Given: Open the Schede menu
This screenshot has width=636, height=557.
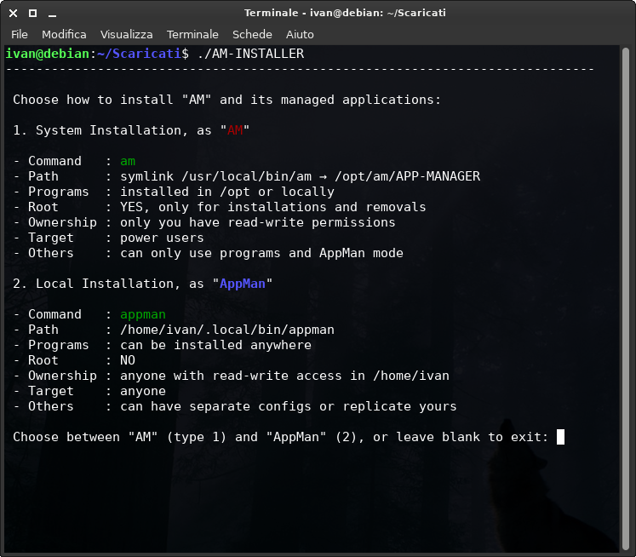Looking at the screenshot, I should tap(252, 34).
